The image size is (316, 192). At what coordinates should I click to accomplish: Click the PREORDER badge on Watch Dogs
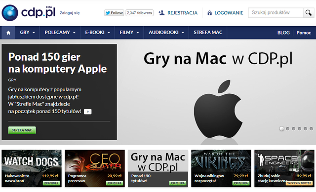pos(51,183)
